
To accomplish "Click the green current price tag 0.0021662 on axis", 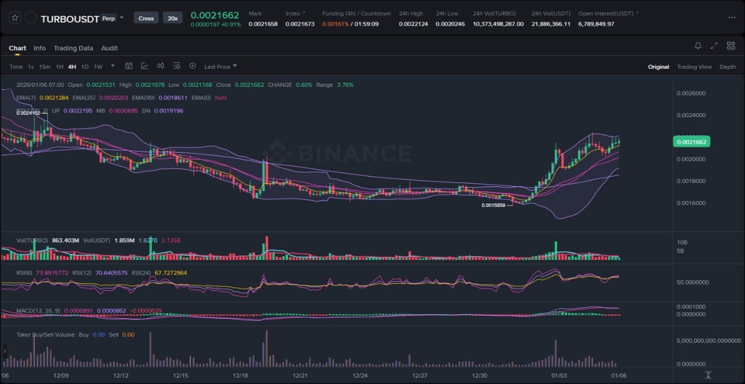I will coord(691,142).
